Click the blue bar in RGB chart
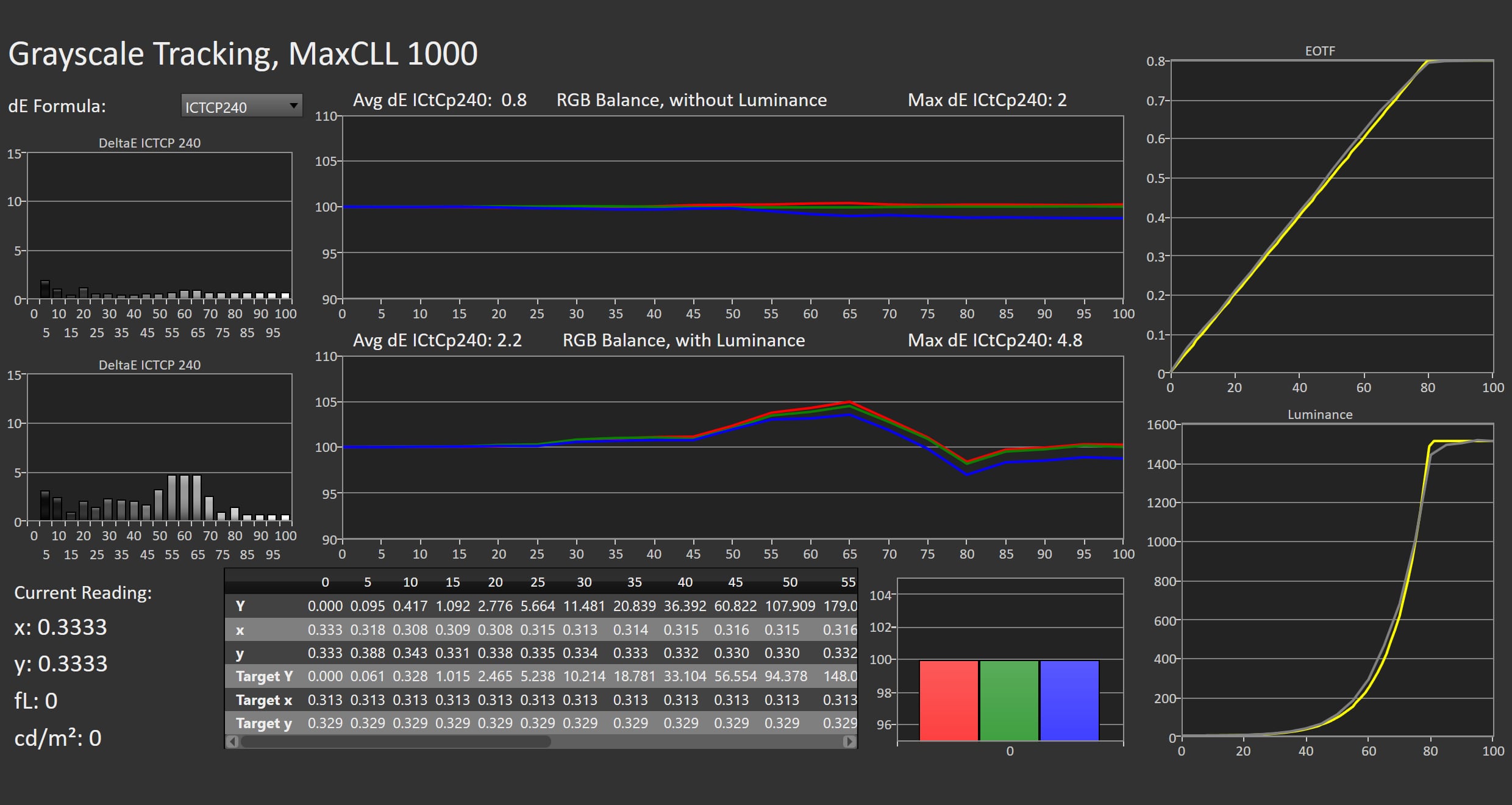This screenshot has height=805, width=1512. tap(1069, 701)
